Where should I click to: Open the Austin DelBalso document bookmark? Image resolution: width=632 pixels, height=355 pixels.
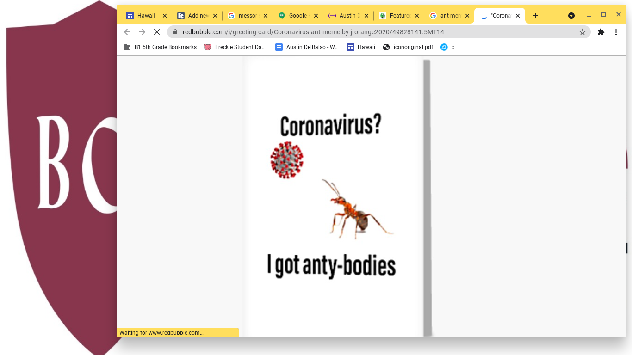(307, 47)
